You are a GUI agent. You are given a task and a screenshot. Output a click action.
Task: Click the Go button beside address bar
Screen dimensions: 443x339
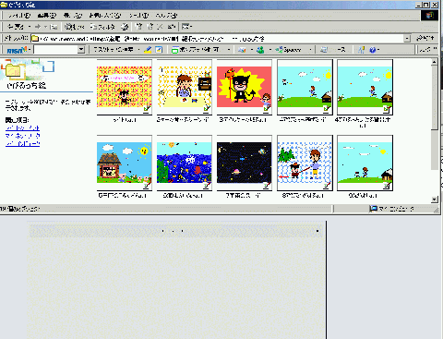425,38
